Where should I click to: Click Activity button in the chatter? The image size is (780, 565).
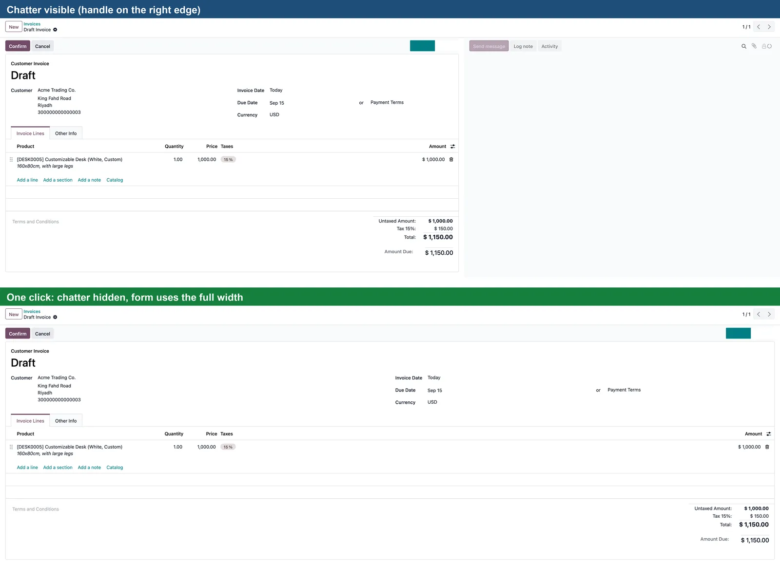pos(549,46)
